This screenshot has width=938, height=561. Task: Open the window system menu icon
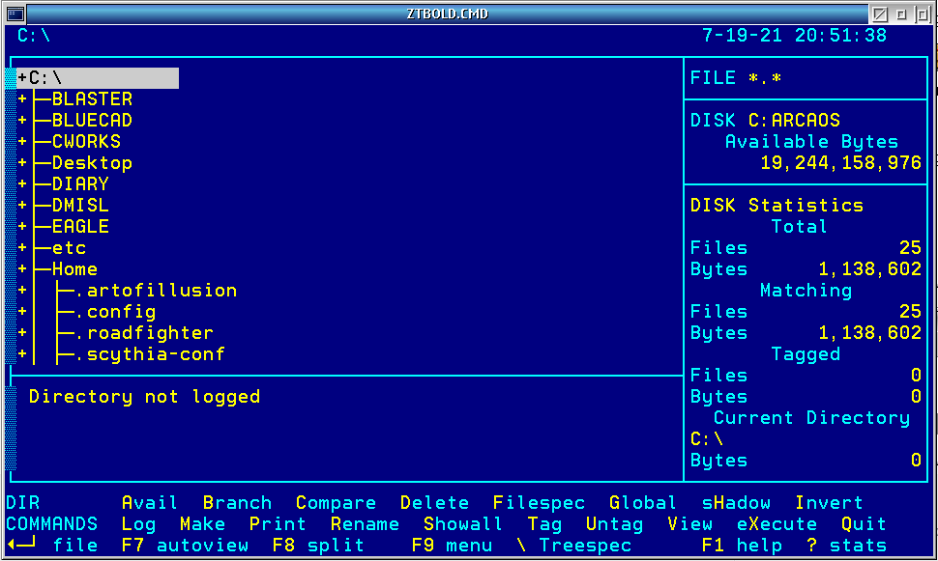pos(15,14)
